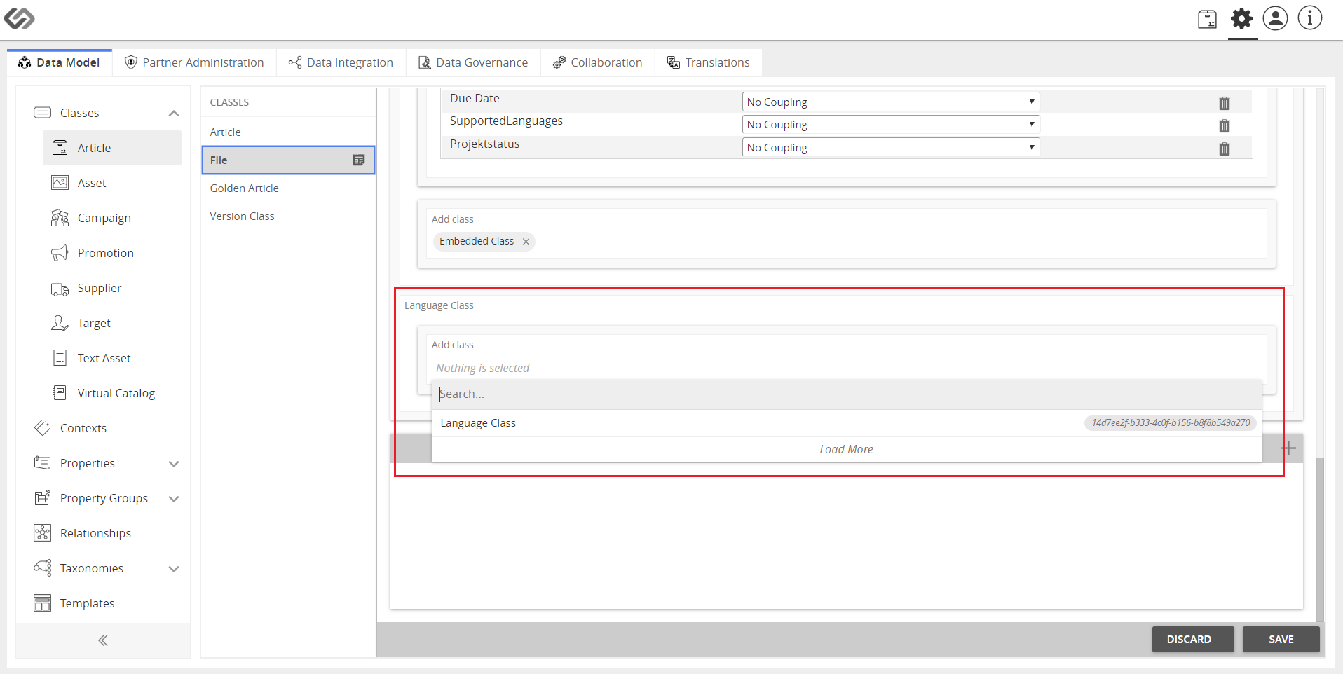Click the Asset image icon in sidebar
This screenshot has width=1343, height=674.
[x=60, y=183]
